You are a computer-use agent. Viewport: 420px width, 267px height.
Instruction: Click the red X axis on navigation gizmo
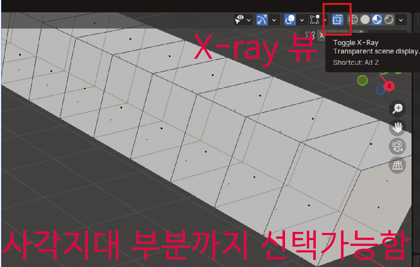(389, 86)
